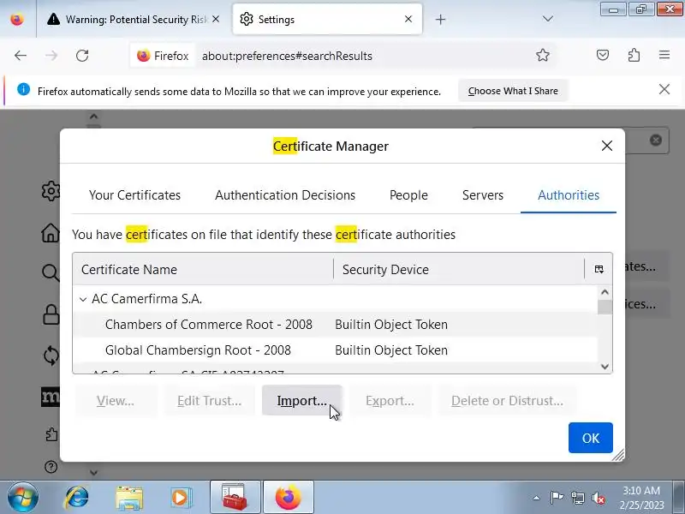Select Global Chambersign Root - 2008 certificate

pyautogui.click(x=335, y=350)
